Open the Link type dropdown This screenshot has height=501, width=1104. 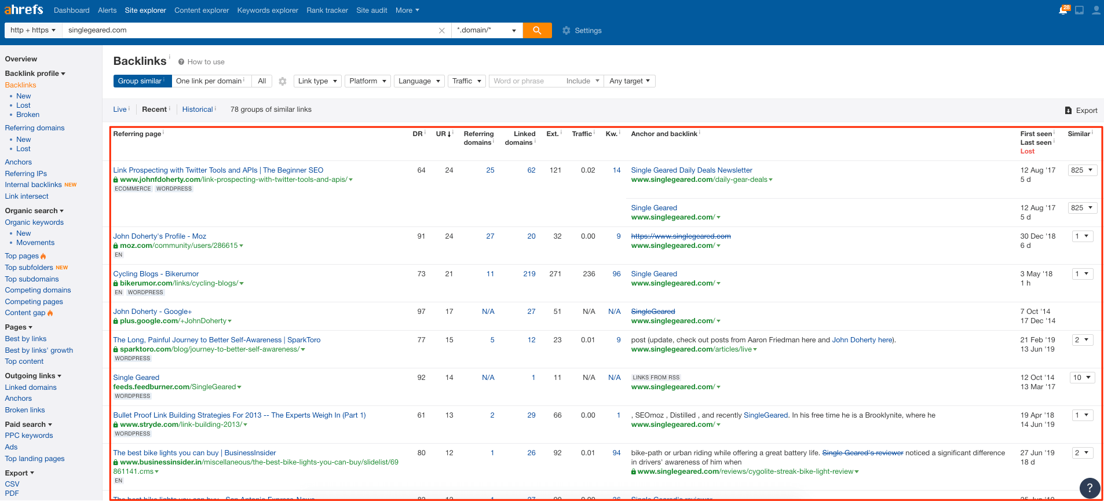(317, 81)
